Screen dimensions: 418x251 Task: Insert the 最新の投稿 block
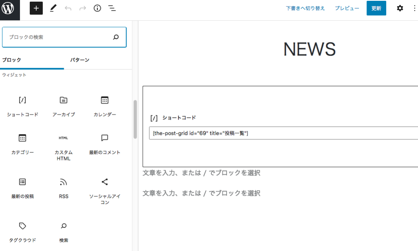pyautogui.click(x=22, y=189)
